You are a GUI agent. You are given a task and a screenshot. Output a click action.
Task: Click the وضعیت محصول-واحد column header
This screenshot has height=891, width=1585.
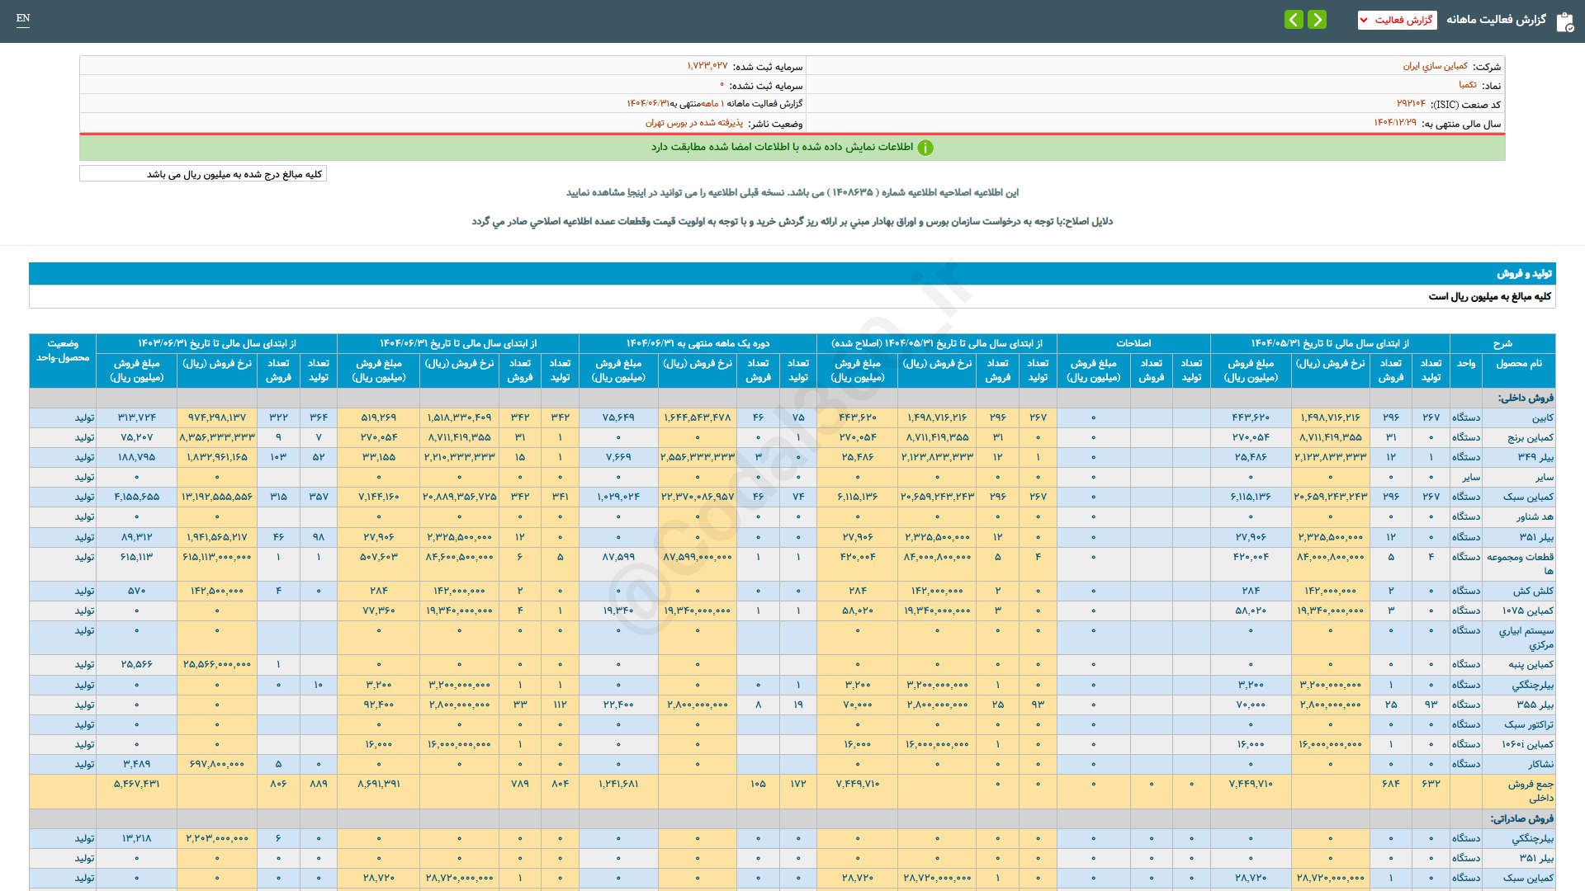pyautogui.click(x=63, y=351)
